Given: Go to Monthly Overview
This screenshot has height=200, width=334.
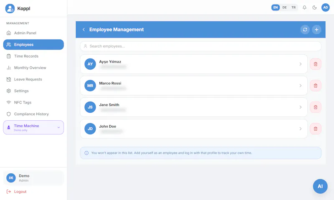Looking at the screenshot, I should coord(33,68).
